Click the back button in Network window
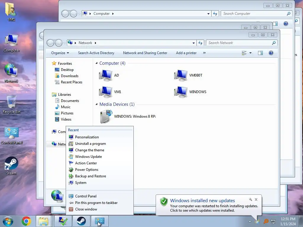The image size is (303, 227). click(50, 43)
